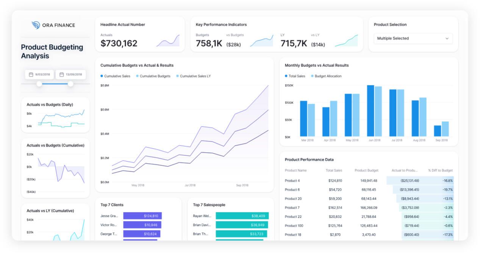Image resolution: width=480 pixels, height=254 pixels.
Task: Click calendar icon in start date field
Action: click(x=31, y=74)
